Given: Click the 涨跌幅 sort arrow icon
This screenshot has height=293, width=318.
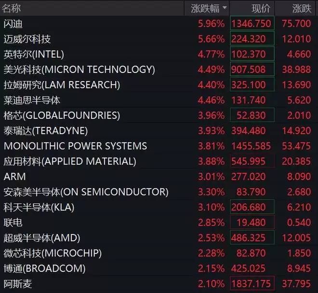Looking at the screenshot, I should click(225, 8).
